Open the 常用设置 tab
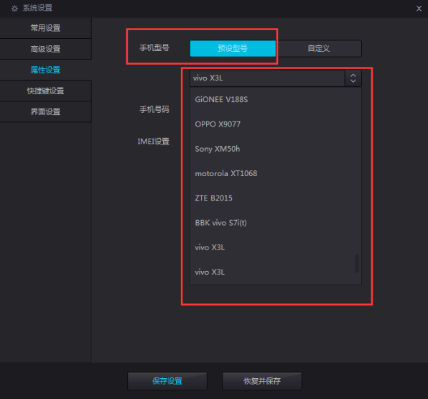The width and height of the screenshot is (428, 399). (45, 28)
